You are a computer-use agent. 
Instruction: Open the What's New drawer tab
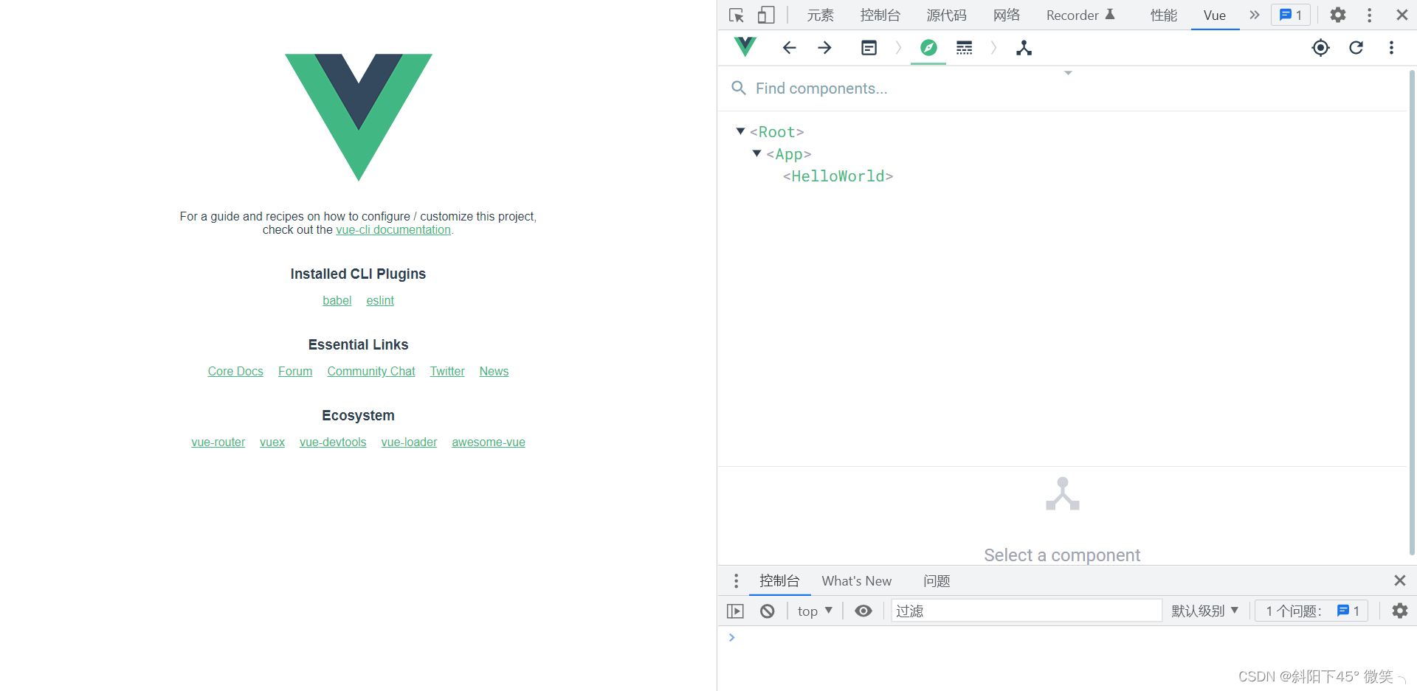(x=856, y=580)
